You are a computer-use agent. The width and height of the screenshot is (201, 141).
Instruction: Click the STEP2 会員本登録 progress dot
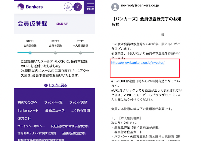55,53
